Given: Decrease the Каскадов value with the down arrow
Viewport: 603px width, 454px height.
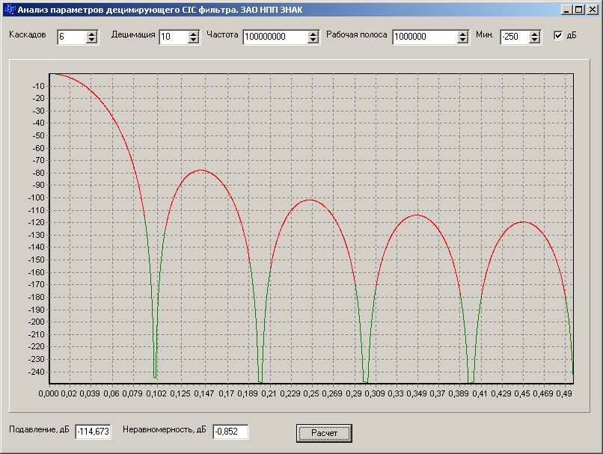Looking at the screenshot, I should click(92, 40).
